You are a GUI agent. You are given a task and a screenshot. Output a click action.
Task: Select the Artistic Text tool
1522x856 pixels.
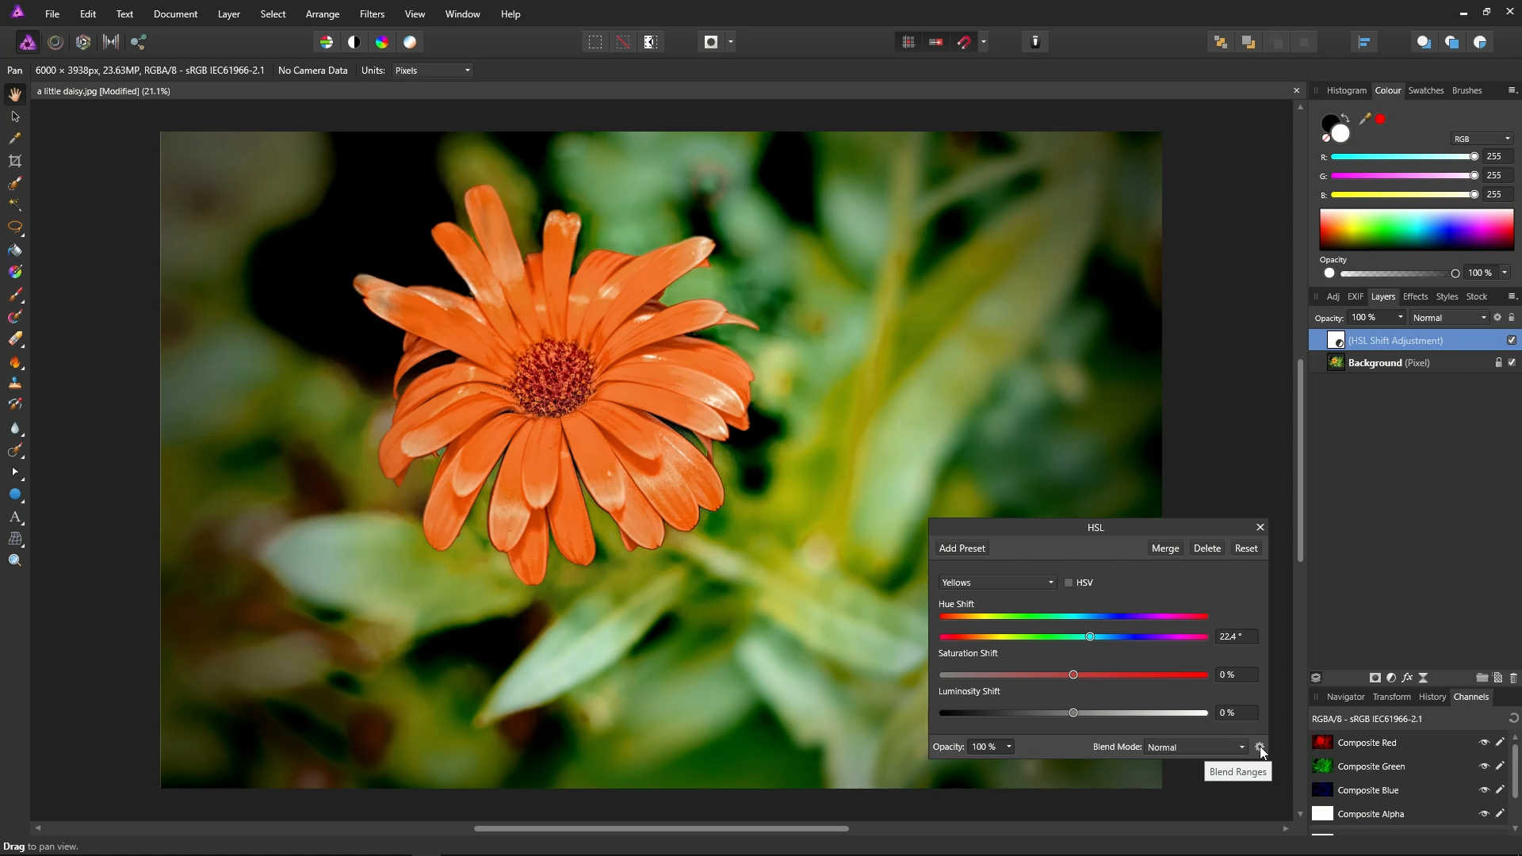pyautogui.click(x=15, y=517)
